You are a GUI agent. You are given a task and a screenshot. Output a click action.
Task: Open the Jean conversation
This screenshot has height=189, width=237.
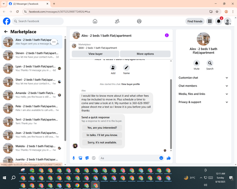32,135
